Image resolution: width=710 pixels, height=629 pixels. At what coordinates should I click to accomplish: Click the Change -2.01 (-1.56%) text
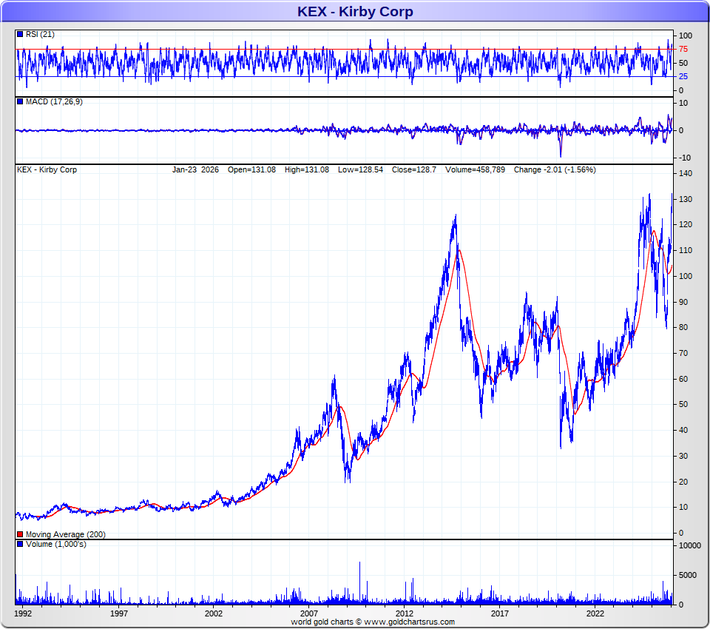(x=555, y=169)
